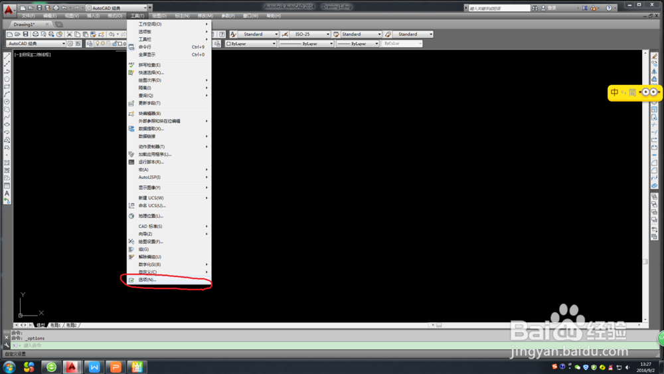
Task: Select 快速选择(K)... menu item
Action: 169,73
